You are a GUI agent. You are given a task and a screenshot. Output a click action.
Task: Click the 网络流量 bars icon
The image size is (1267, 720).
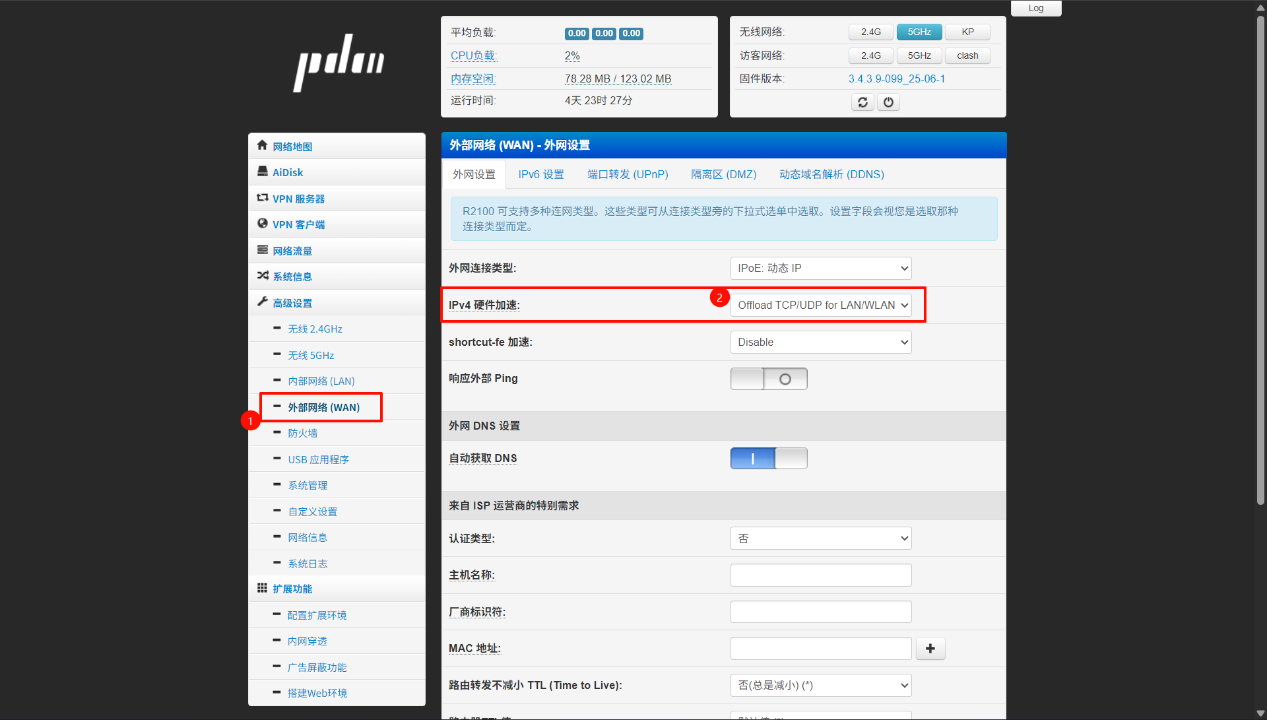pos(262,250)
